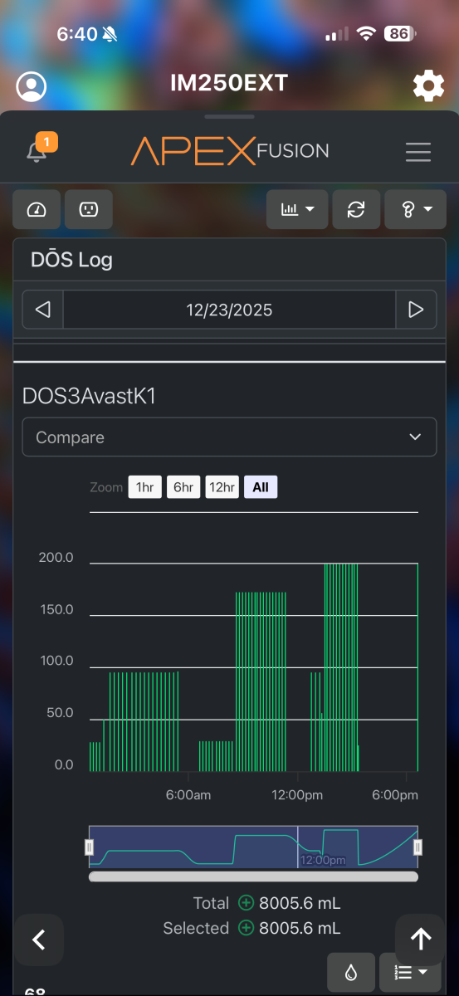Set chart zoom to 6hr
Image resolution: width=459 pixels, height=996 pixels.
click(x=183, y=487)
